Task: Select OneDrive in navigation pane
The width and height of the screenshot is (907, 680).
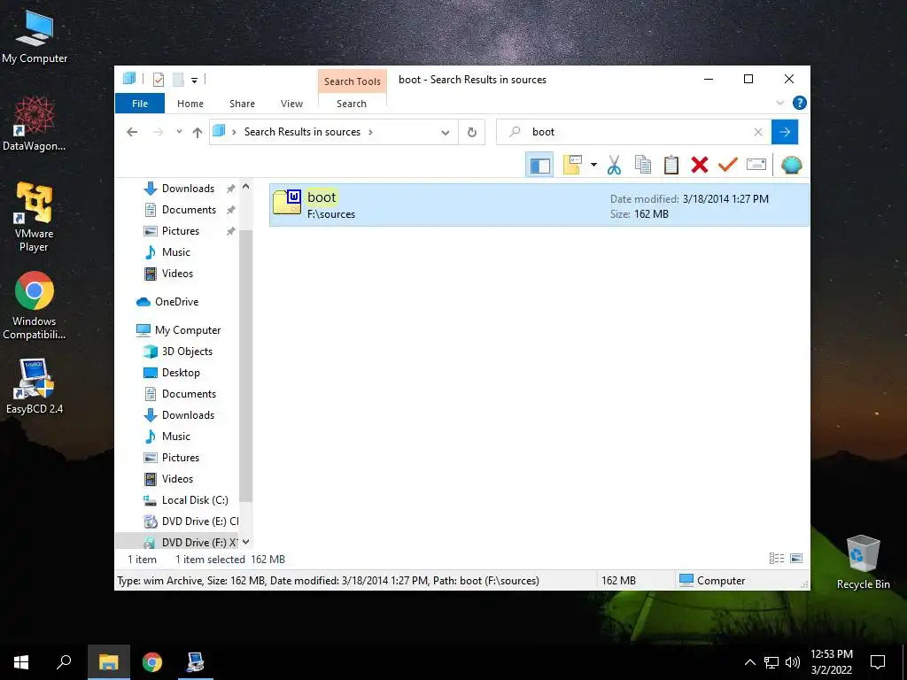Action: pyautogui.click(x=176, y=302)
